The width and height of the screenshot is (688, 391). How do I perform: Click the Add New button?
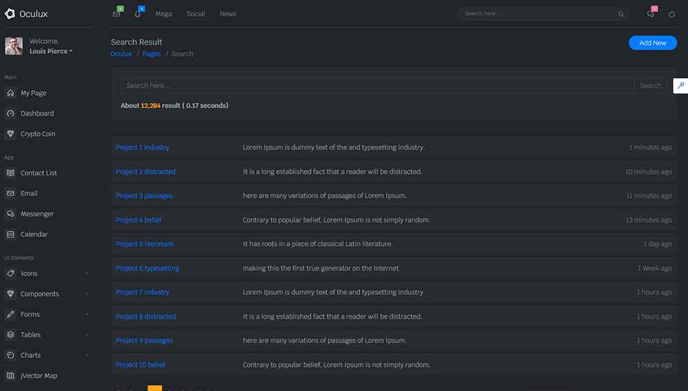(x=652, y=43)
